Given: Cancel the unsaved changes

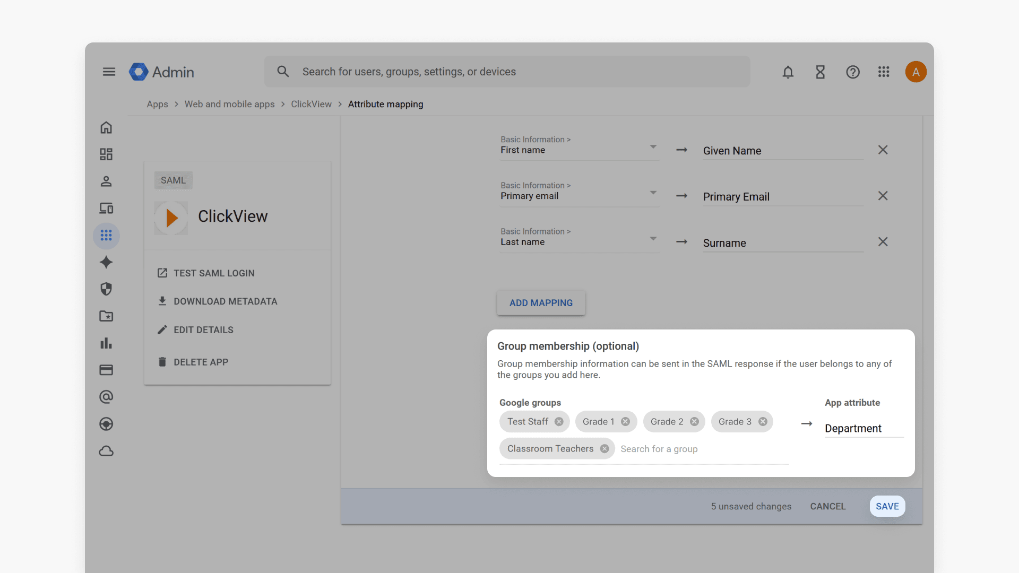Looking at the screenshot, I should click(828, 506).
